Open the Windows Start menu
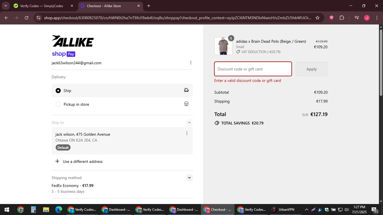This screenshot has height=215, width=383. (7, 210)
